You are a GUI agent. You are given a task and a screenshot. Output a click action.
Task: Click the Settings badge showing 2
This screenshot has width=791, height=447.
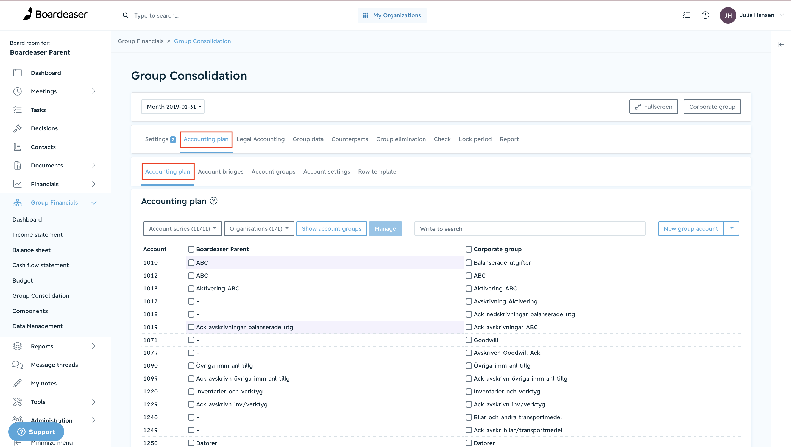(x=173, y=140)
